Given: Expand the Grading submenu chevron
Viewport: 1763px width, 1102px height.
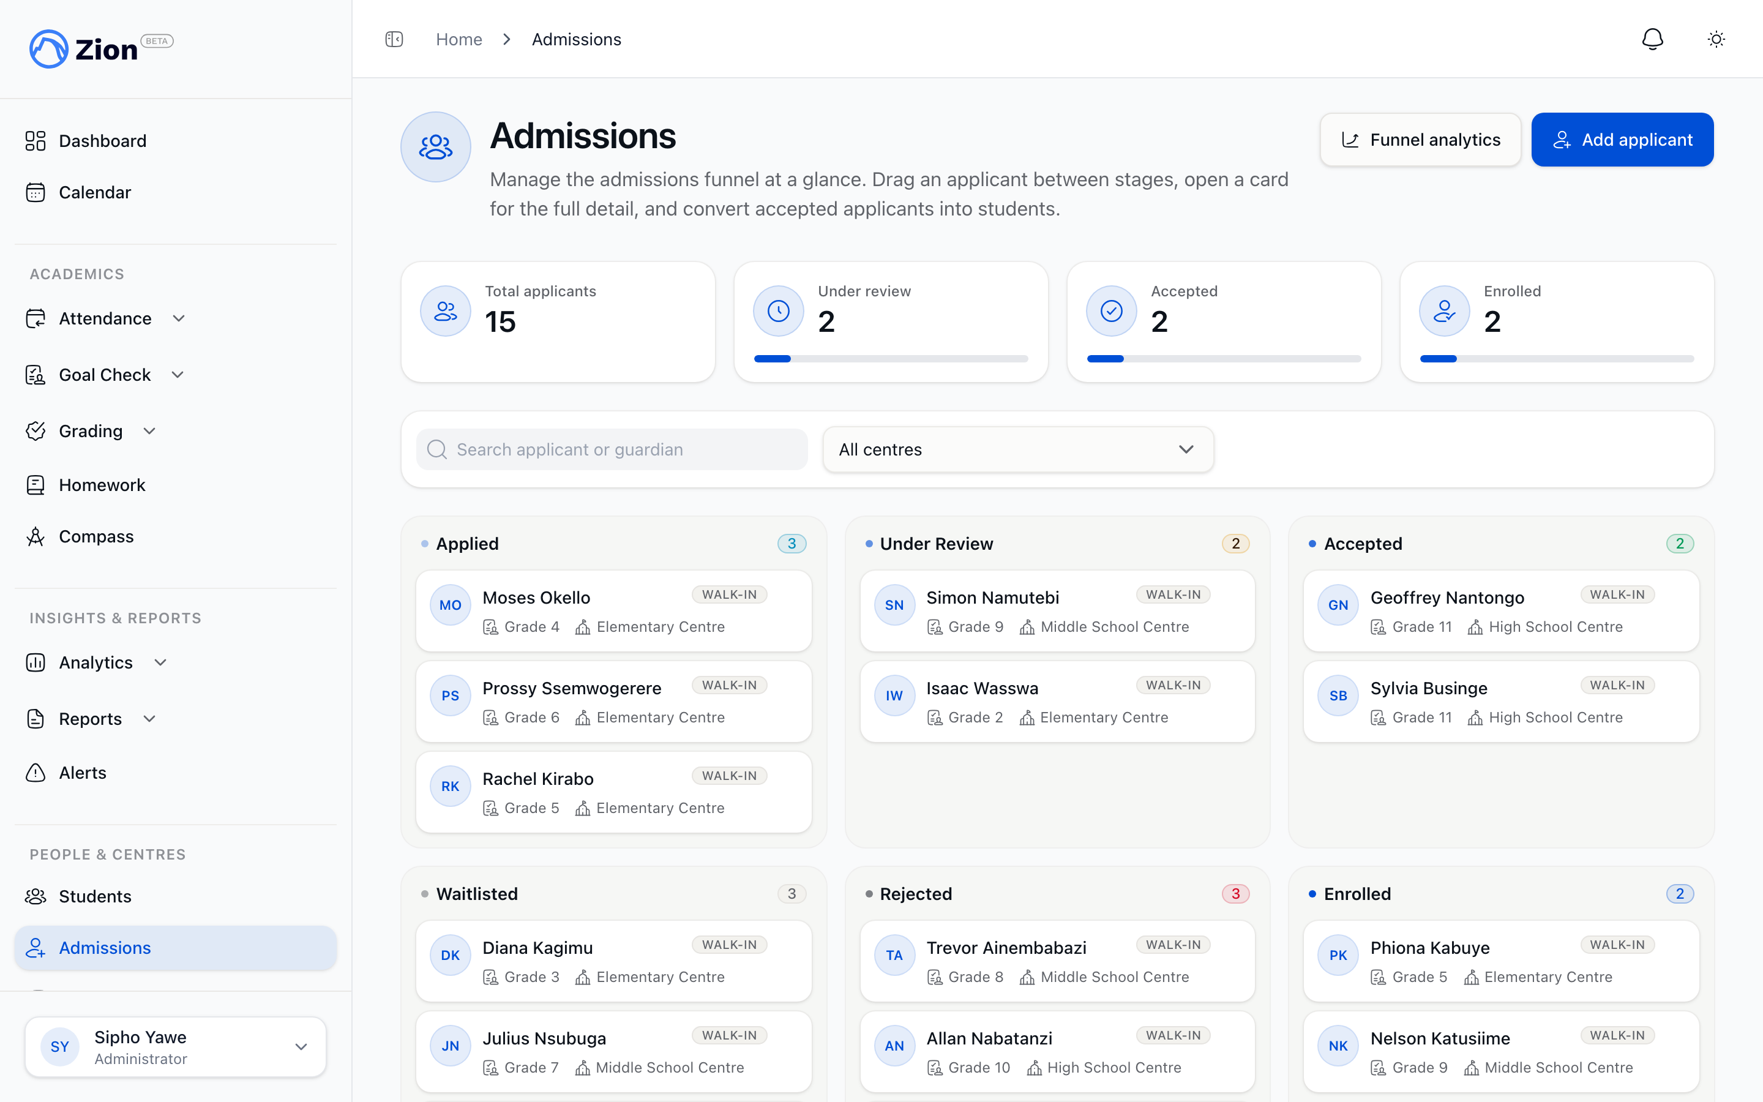Looking at the screenshot, I should coord(149,431).
